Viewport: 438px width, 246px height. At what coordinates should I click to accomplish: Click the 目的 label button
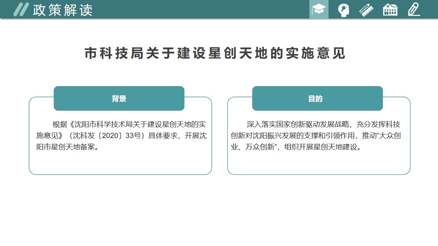[x=315, y=98]
